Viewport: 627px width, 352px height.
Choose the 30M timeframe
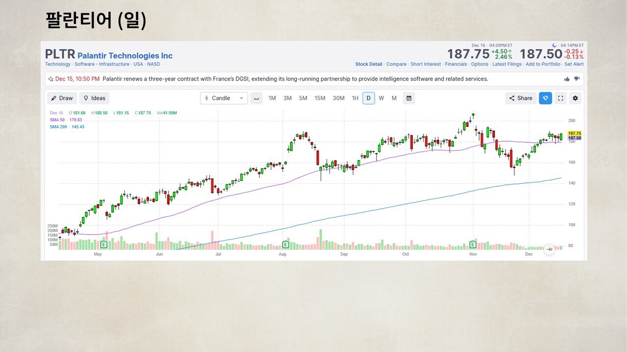[x=338, y=98]
